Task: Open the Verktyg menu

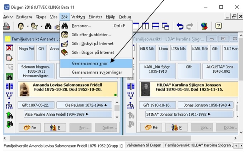Action: coord(78,17)
